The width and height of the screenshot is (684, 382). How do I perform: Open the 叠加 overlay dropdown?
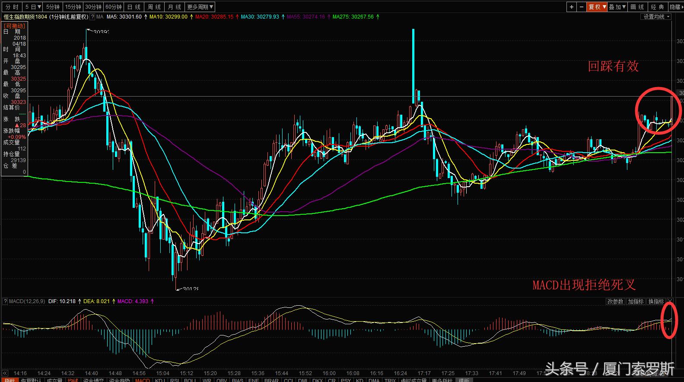617,7
